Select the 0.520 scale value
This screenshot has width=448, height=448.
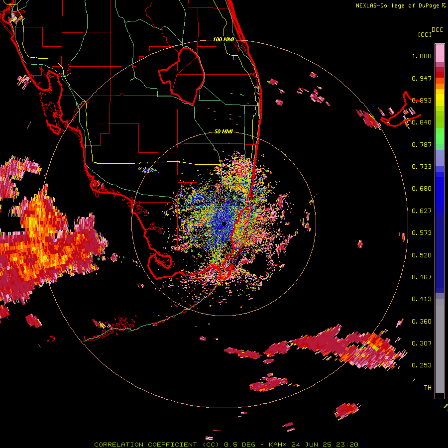pos(422,255)
